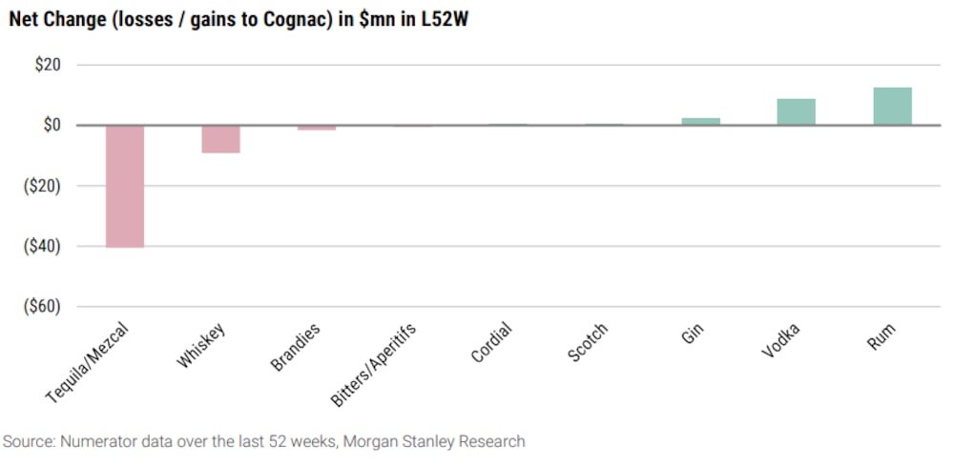Viewport: 954px width, 465px height.
Task: Click the green Rum gain bar
Action: (892, 106)
